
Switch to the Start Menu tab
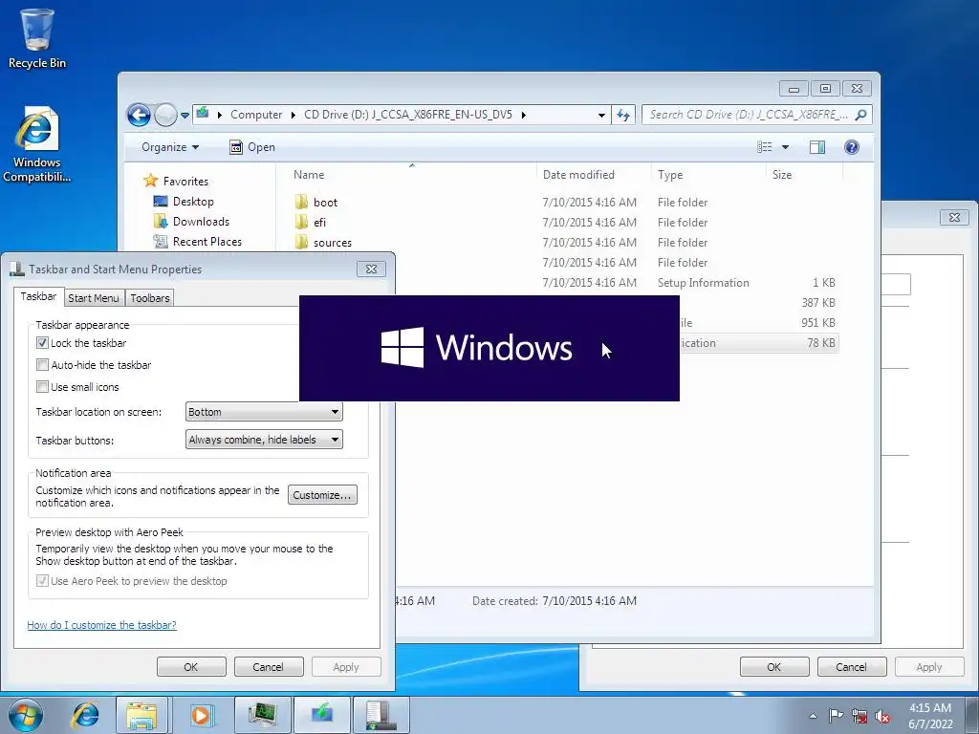[x=94, y=298]
